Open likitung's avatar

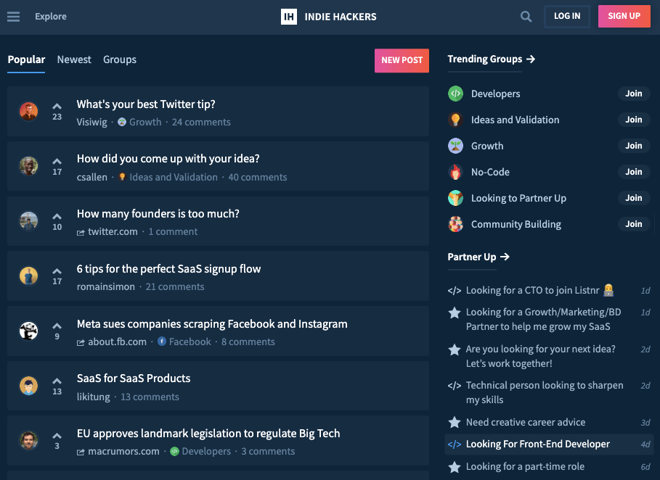point(28,386)
